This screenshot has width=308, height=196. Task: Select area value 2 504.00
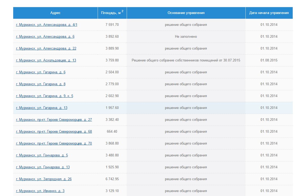tap(112, 72)
